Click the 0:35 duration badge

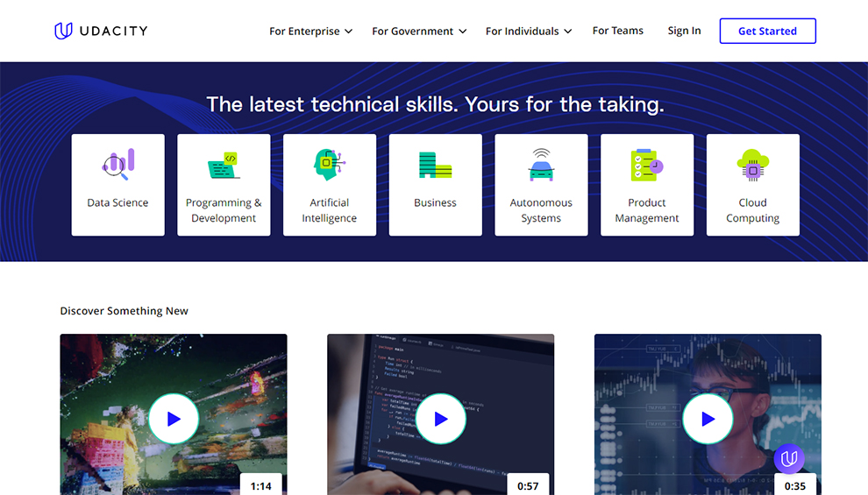[795, 485]
